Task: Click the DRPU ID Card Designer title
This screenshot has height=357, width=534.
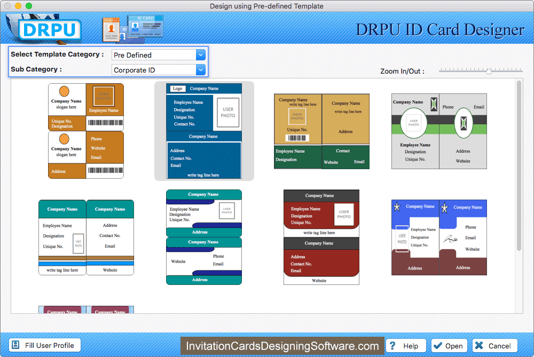Action: coord(440,30)
